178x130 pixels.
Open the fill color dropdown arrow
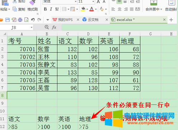[87, 9]
